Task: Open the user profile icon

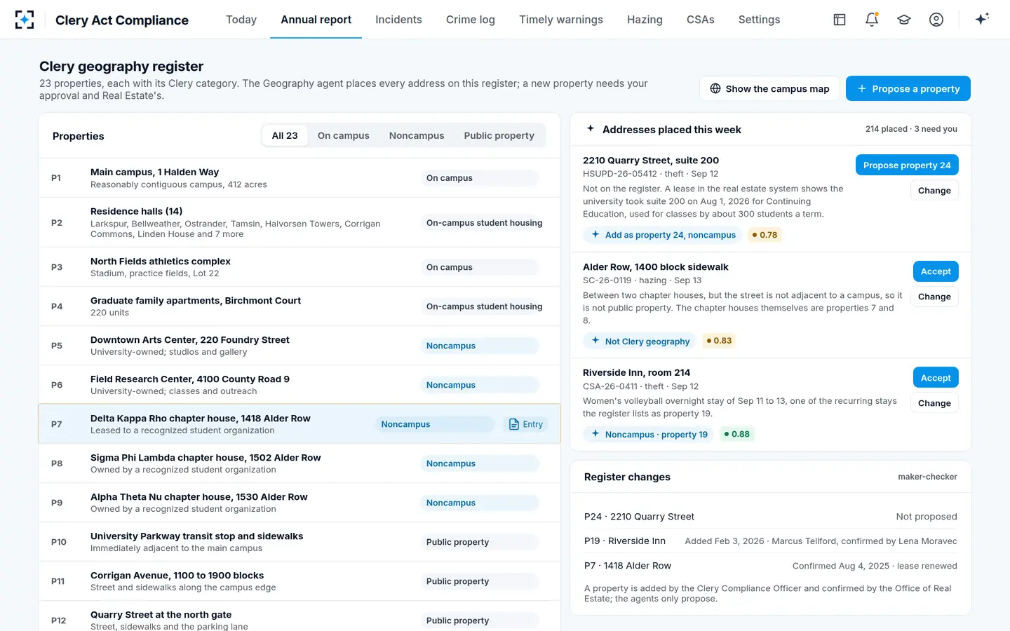Action: [936, 20]
